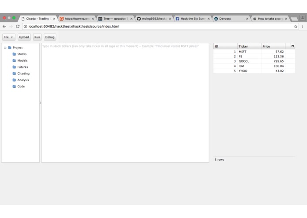Screen dimensions: 307x218
Task: Select the YHOO ticker cell
Action: (249, 71)
